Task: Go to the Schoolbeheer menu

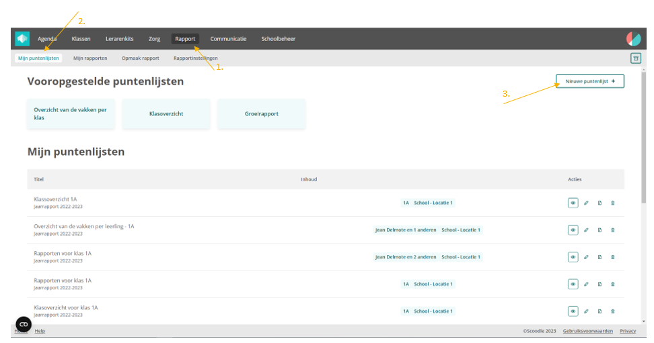Action: tap(278, 39)
